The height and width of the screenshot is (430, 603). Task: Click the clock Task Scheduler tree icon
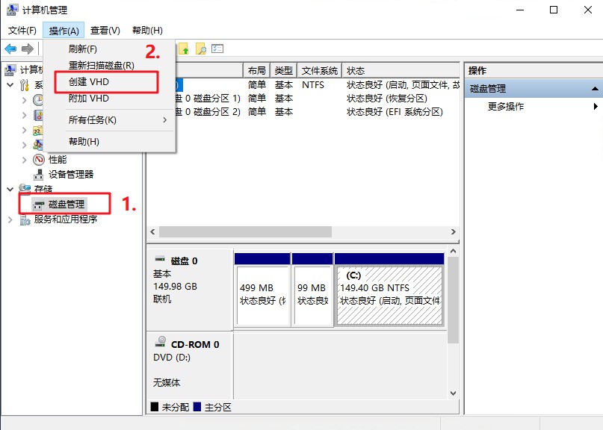coord(38,100)
